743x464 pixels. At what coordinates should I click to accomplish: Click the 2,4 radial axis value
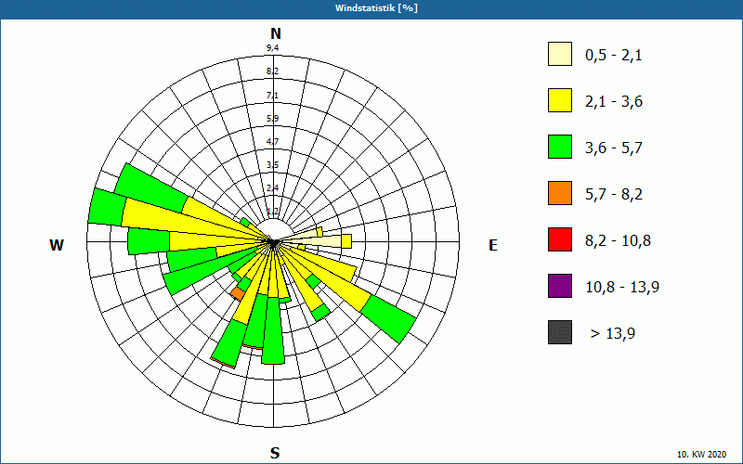(272, 188)
